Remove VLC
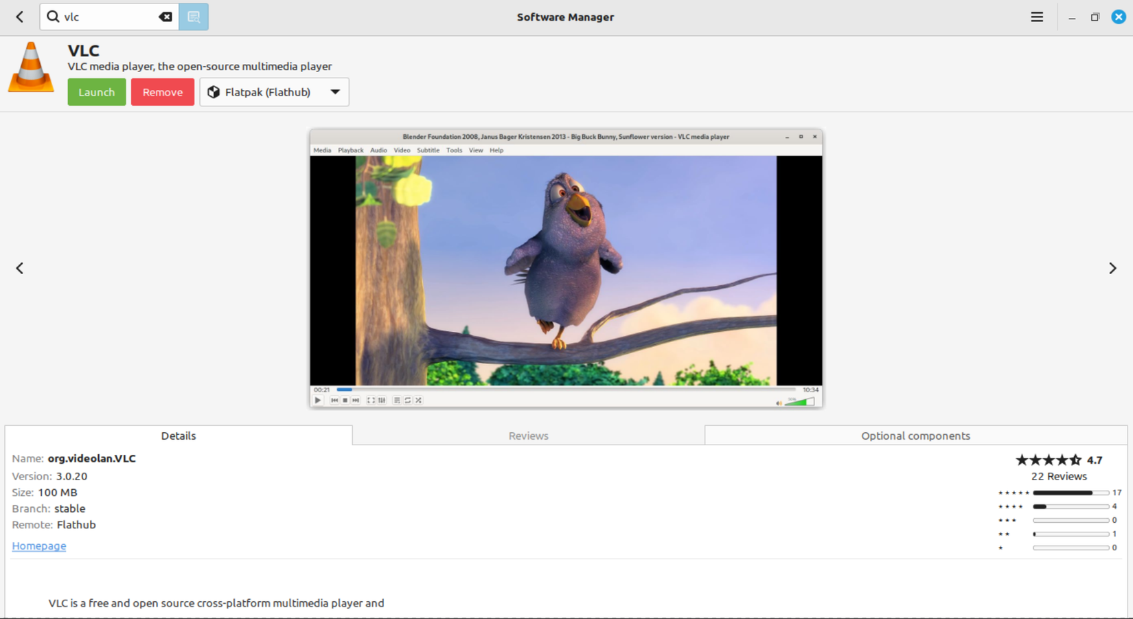 click(163, 92)
